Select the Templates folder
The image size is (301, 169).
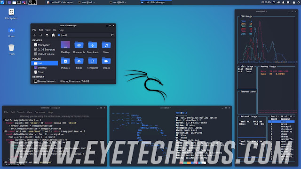(x=93, y=63)
